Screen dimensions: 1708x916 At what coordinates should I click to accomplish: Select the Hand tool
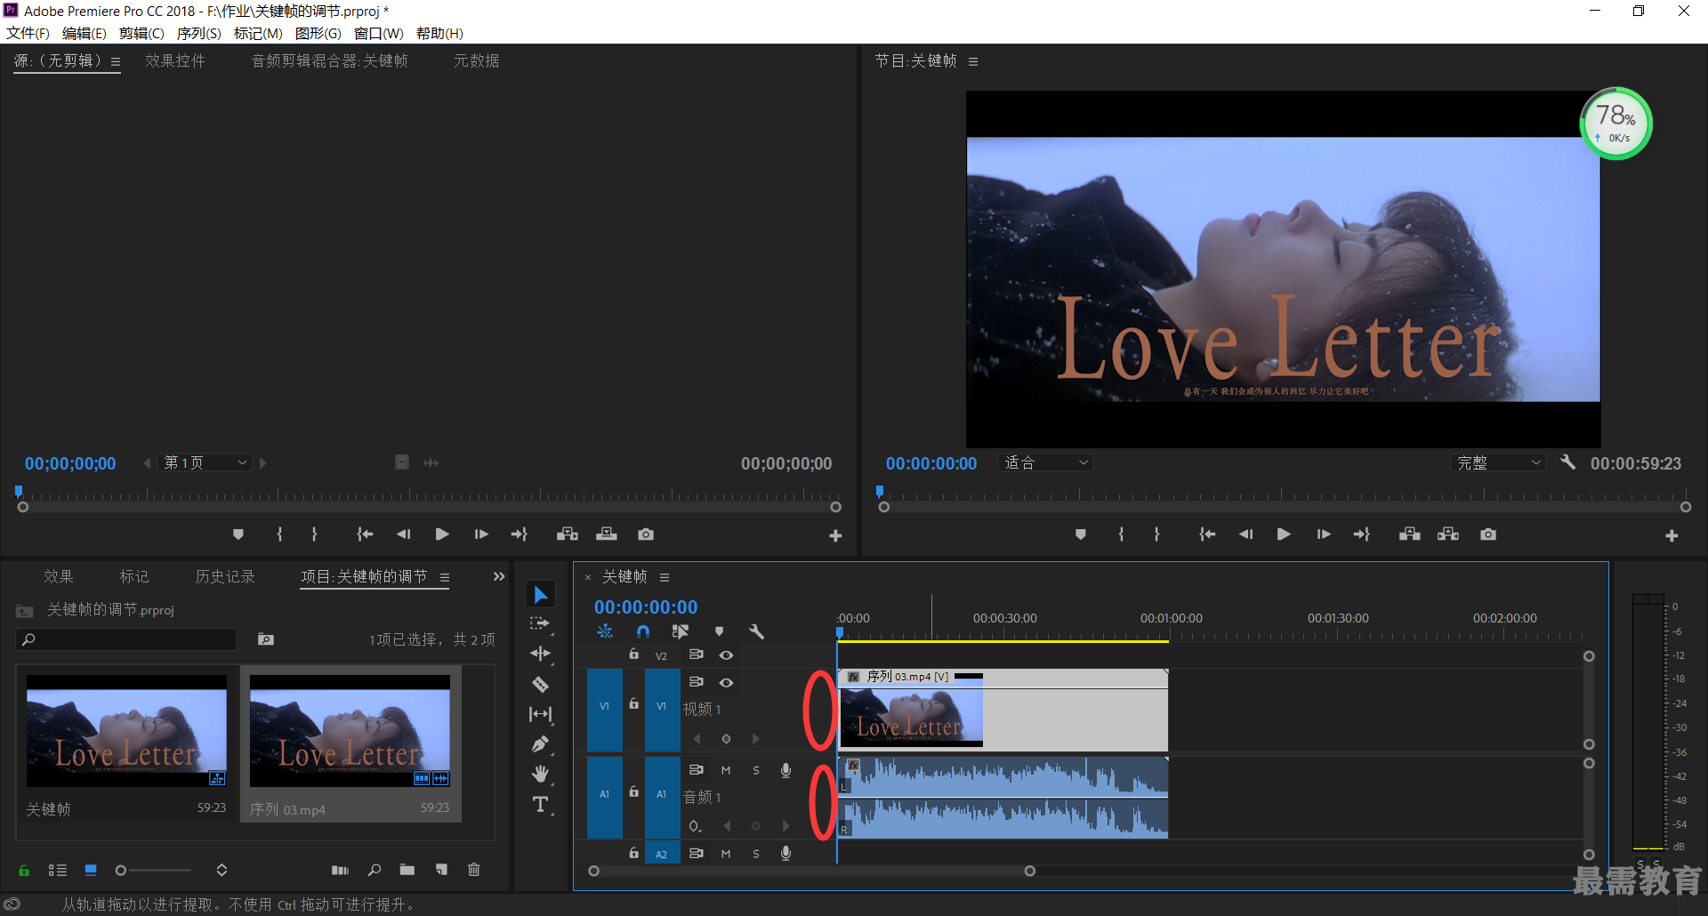click(540, 775)
